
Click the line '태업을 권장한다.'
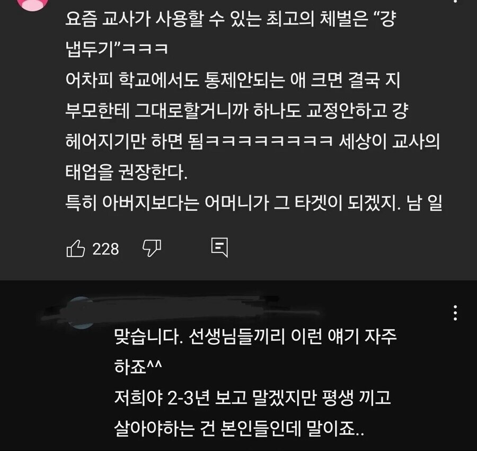coord(126,172)
